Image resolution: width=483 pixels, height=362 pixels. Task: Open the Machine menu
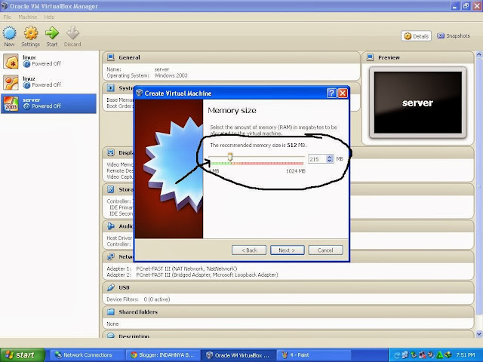(x=27, y=17)
